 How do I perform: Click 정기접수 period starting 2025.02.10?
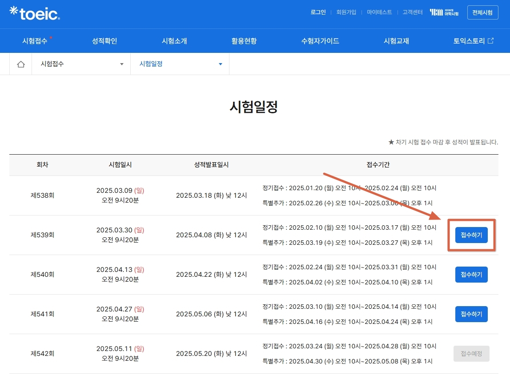349,227
